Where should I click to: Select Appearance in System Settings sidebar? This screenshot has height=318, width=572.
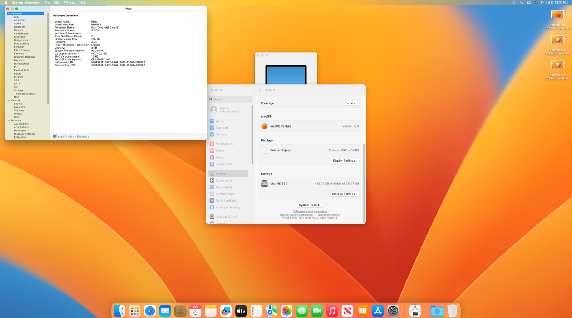228,180
